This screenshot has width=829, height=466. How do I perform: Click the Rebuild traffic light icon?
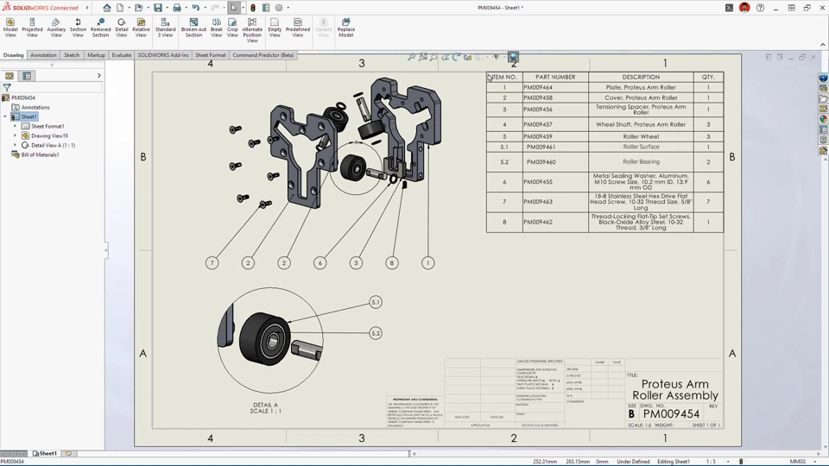(253, 8)
